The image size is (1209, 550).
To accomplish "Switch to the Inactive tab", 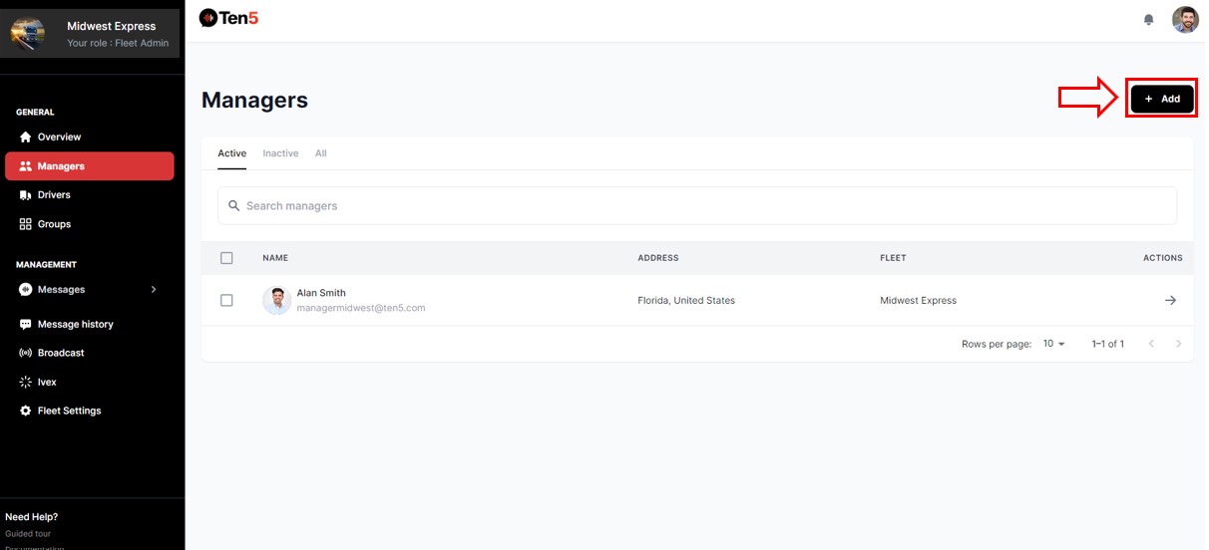I will tap(280, 153).
